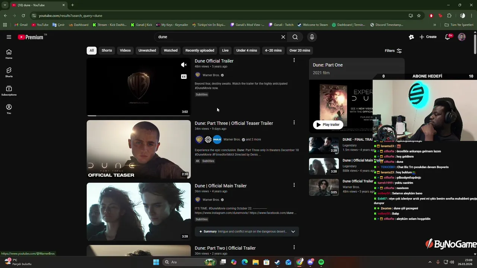Open options for Dune Official Main Trailer

[294, 185]
